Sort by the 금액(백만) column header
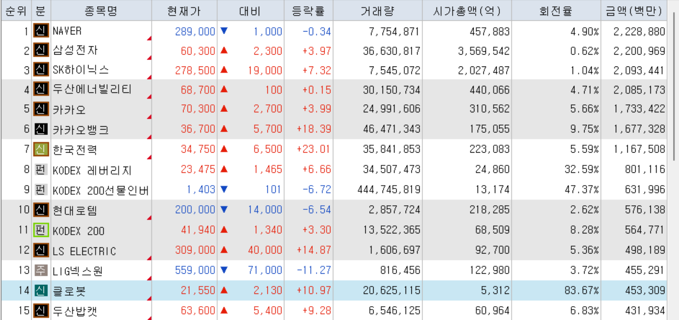Viewport: 679px width, 320px height. (634, 12)
